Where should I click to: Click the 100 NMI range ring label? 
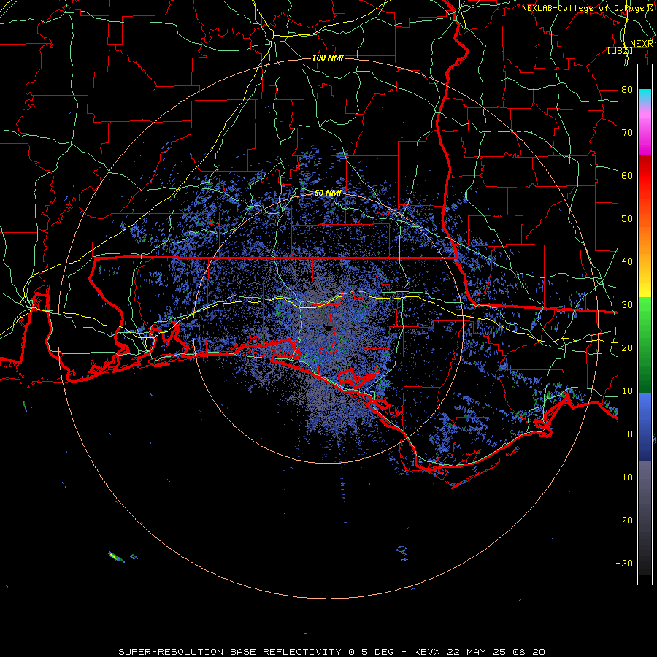(328, 58)
